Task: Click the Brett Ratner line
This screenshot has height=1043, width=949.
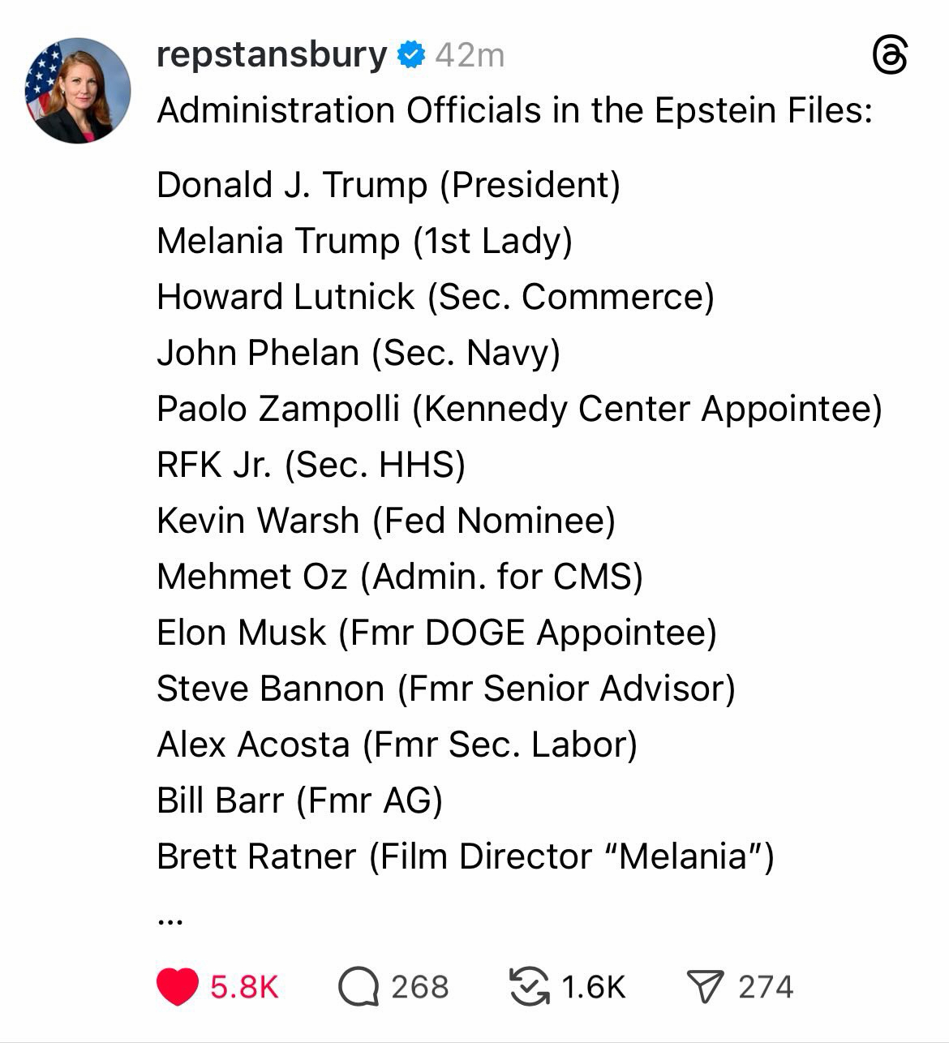Action: [465, 856]
